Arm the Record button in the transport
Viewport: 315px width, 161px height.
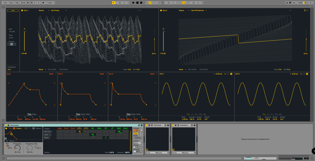click(x=141, y=3)
